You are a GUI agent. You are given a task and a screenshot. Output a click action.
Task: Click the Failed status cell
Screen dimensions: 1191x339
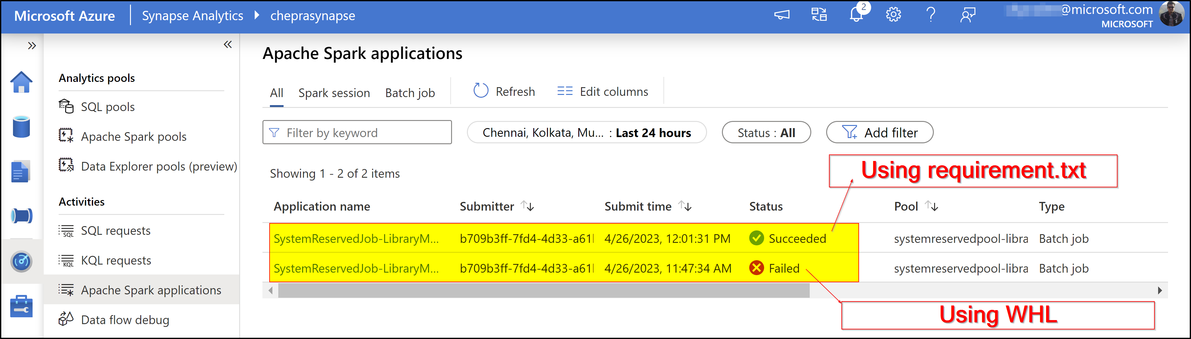[774, 268]
